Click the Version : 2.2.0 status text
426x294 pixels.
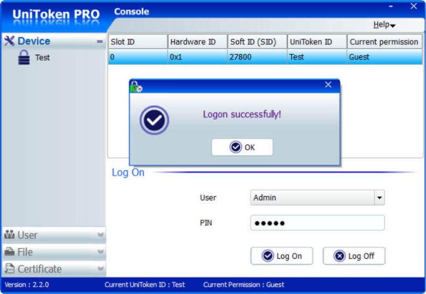click(27, 284)
